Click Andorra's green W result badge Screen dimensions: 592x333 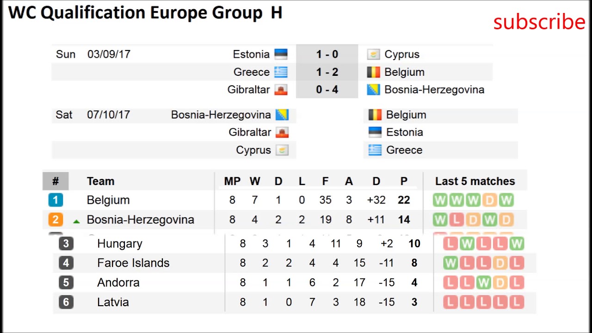click(x=483, y=283)
